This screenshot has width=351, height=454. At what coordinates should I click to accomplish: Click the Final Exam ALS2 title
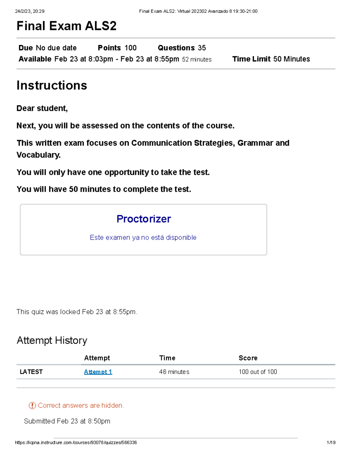66,26
